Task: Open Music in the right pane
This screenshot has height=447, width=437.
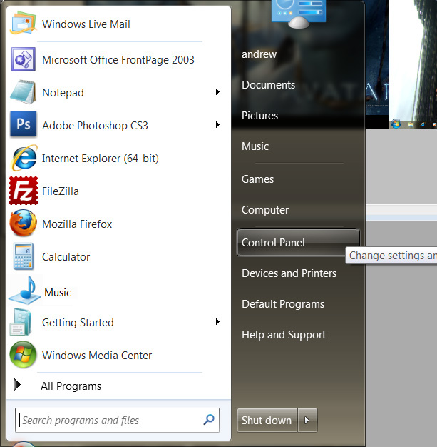Action: tap(255, 146)
